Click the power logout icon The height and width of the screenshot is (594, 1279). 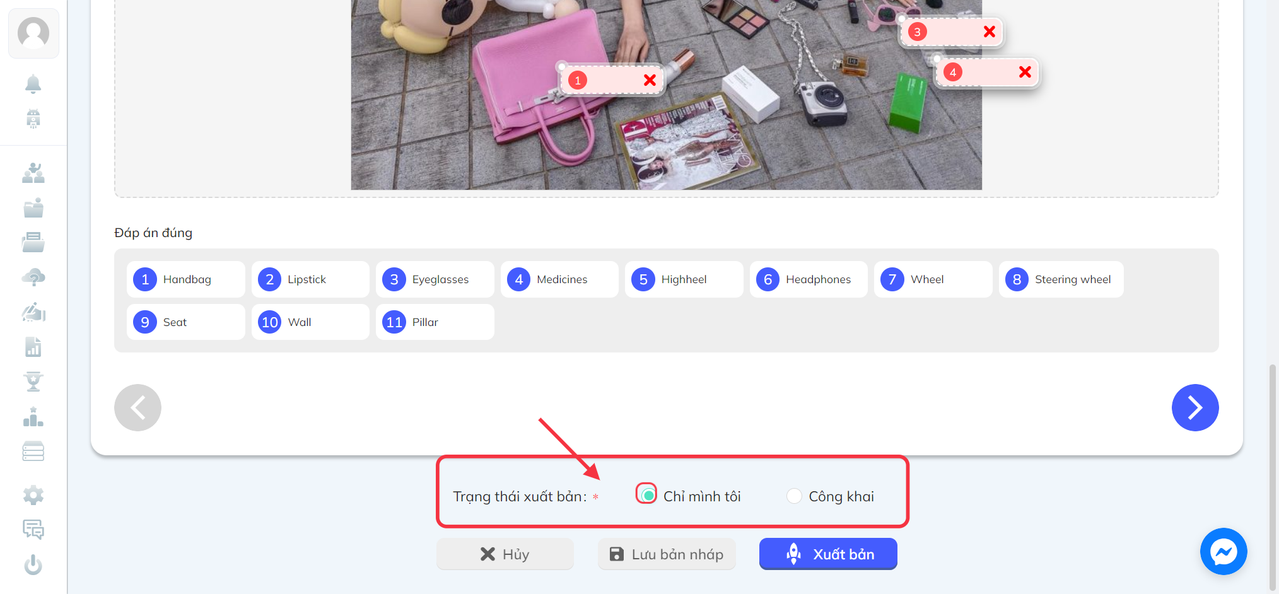(33, 564)
